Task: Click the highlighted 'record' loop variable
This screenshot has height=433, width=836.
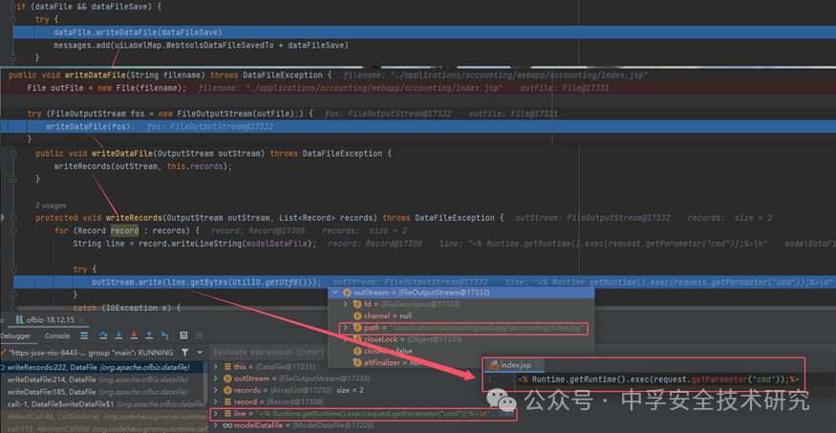Action: [124, 231]
